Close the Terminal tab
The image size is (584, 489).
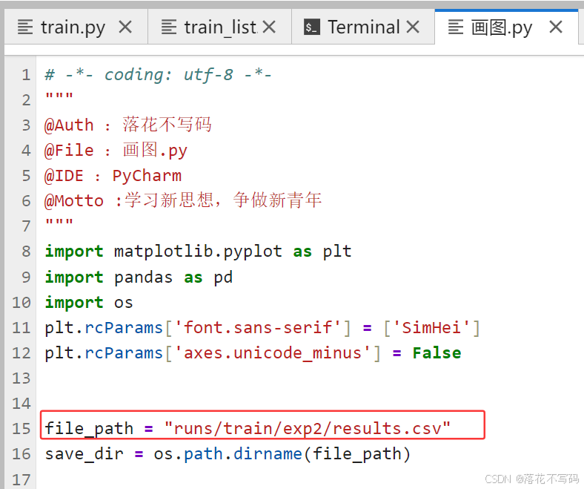(413, 27)
